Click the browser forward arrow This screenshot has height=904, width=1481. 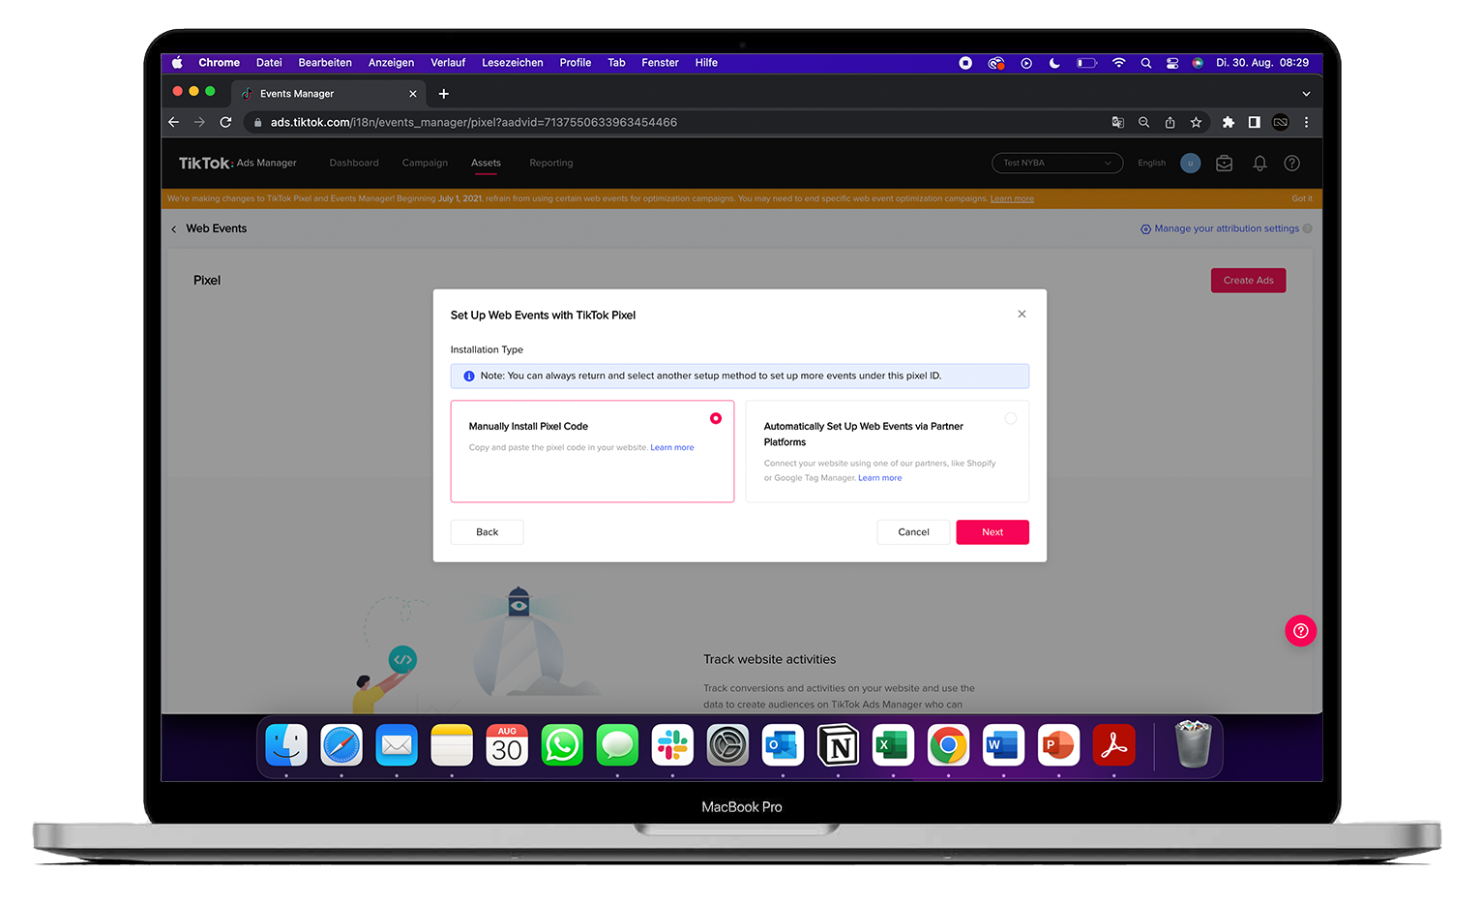point(199,122)
